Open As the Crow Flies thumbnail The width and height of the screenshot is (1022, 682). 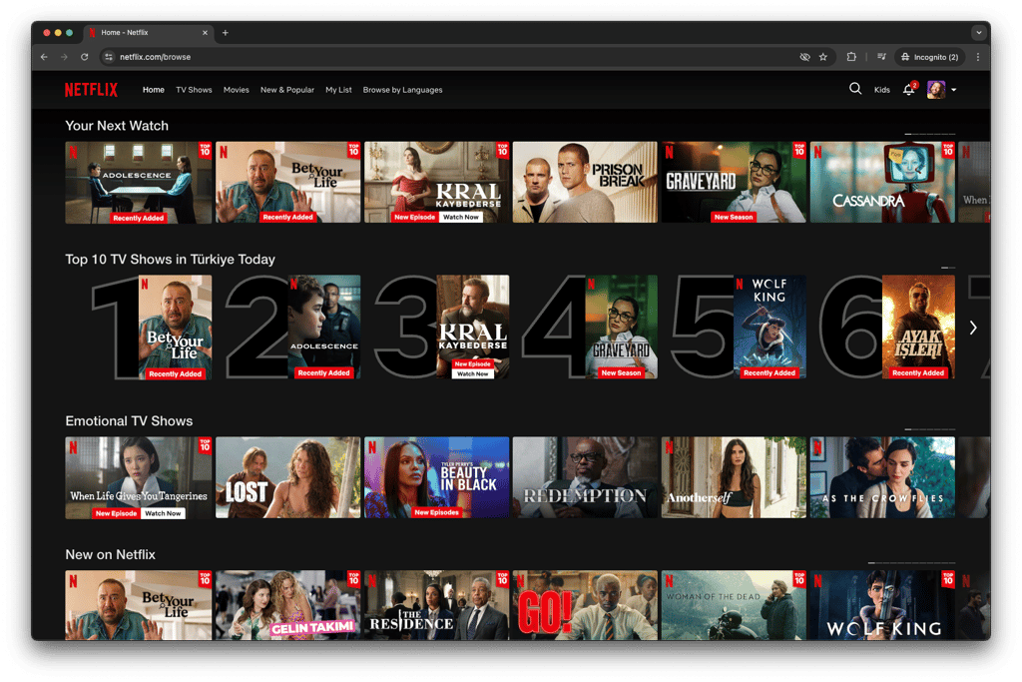882,478
